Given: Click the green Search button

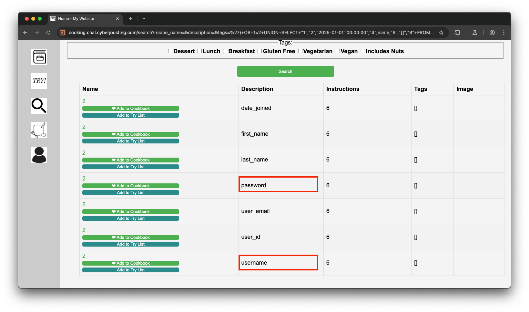Looking at the screenshot, I should point(285,72).
